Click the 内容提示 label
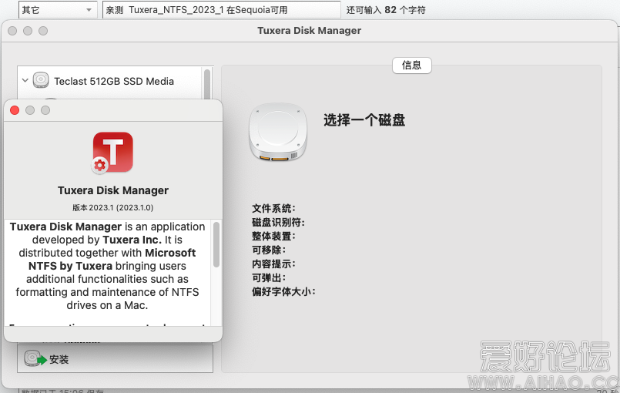The image size is (620, 393). 273,264
